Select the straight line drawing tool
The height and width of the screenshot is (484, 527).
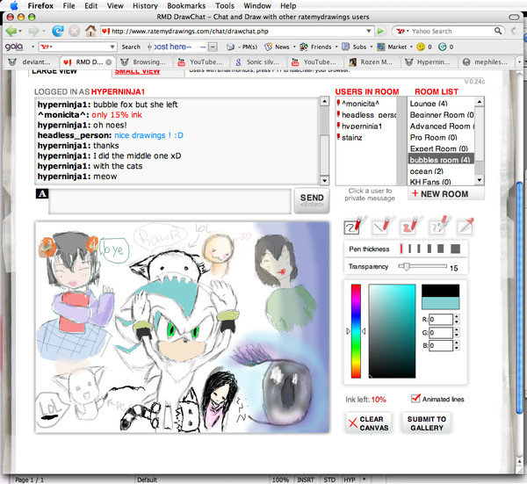382,227
